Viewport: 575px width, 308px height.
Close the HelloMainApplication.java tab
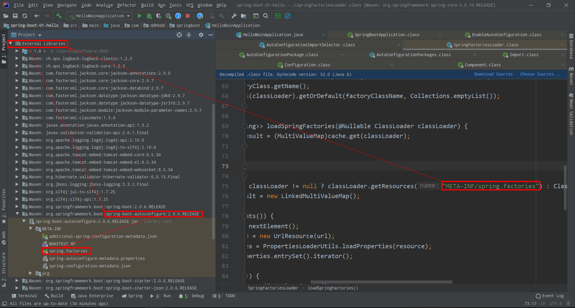click(324, 35)
